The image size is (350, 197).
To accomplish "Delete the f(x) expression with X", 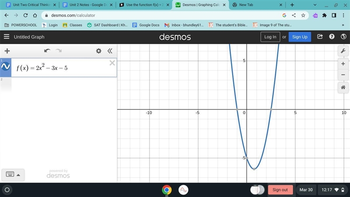I will tap(112, 63).
